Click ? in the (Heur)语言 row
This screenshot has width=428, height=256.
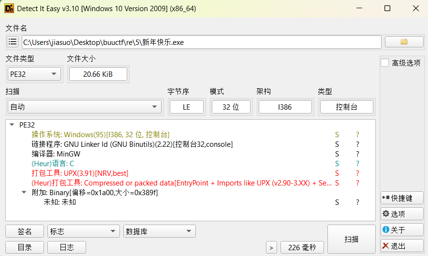tap(357, 164)
